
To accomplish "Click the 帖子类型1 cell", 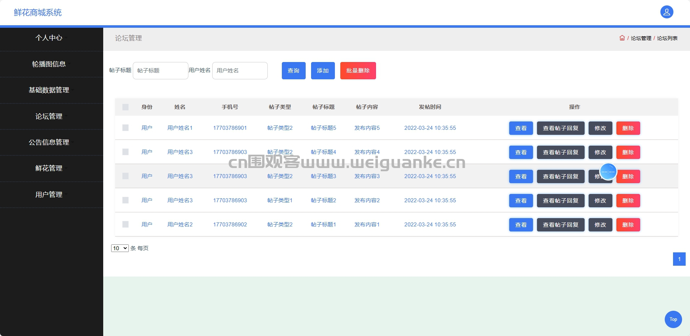I will click(x=280, y=200).
